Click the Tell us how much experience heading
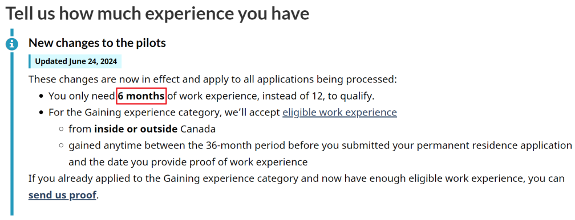The width and height of the screenshot is (575, 220). coord(157,13)
